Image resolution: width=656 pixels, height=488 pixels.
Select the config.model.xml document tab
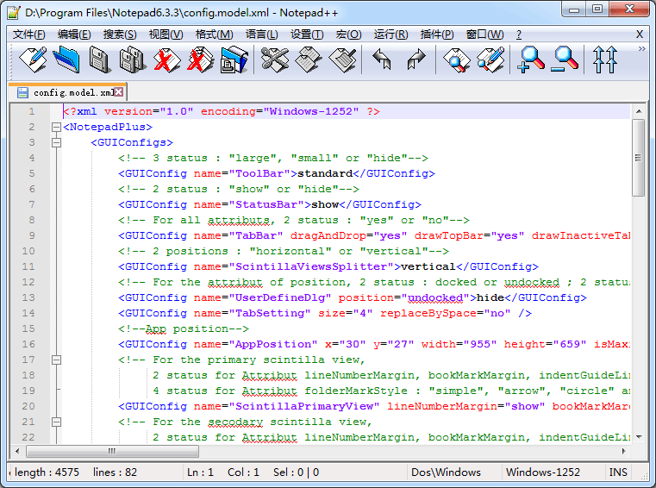click(x=68, y=92)
